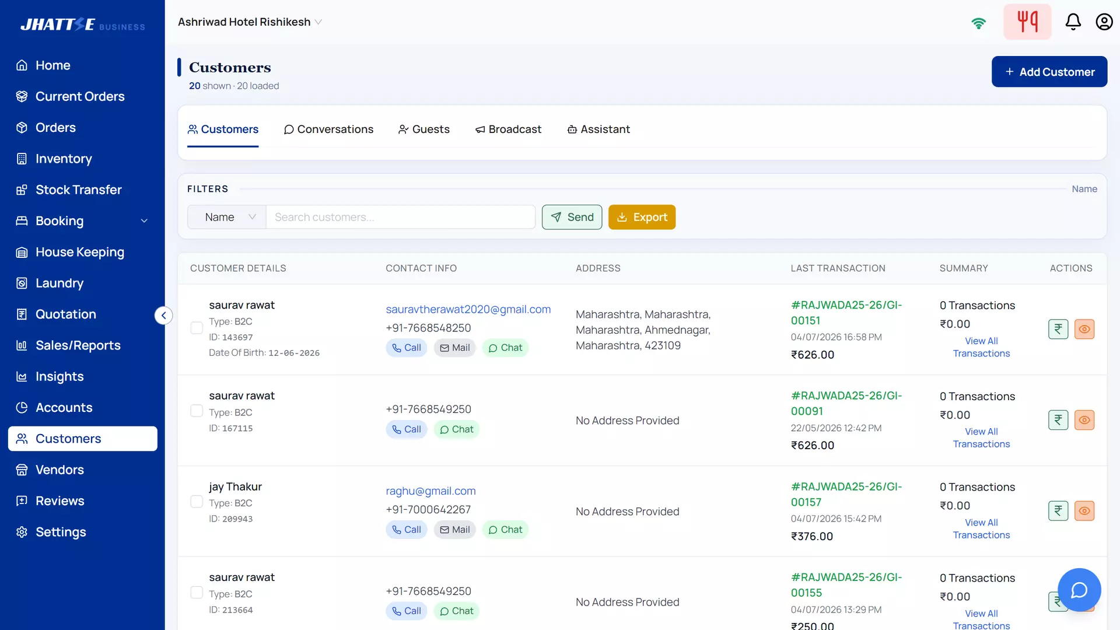
Task: Expand the Booking submenu
Action: pos(83,221)
